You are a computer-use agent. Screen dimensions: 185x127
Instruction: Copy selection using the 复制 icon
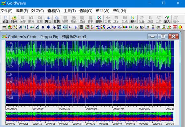pos(56,19)
